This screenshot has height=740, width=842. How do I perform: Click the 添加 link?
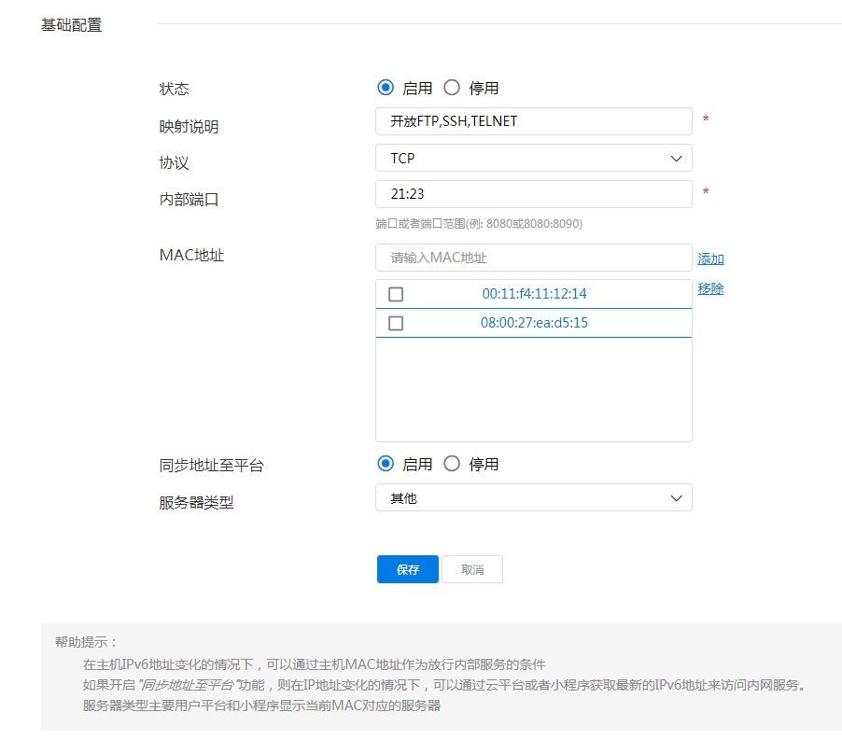coord(710,259)
